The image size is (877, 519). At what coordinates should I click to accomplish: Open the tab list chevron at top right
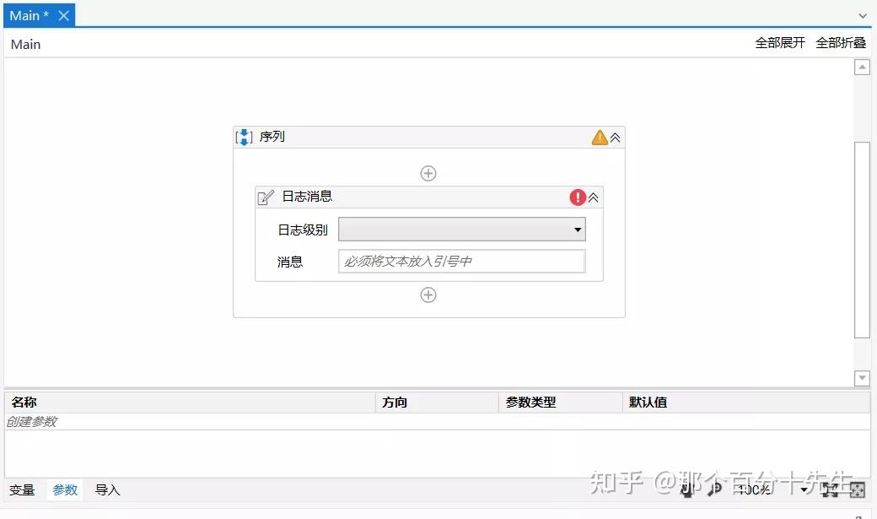click(862, 15)
